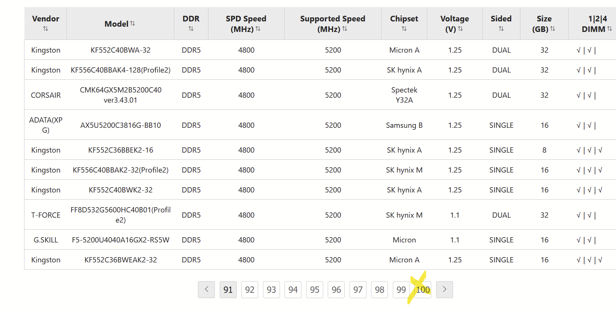This screenshot has height=309, width=616.
Task: Click Micron chipset in G.SKILL row
Action: tap(404, 240)
